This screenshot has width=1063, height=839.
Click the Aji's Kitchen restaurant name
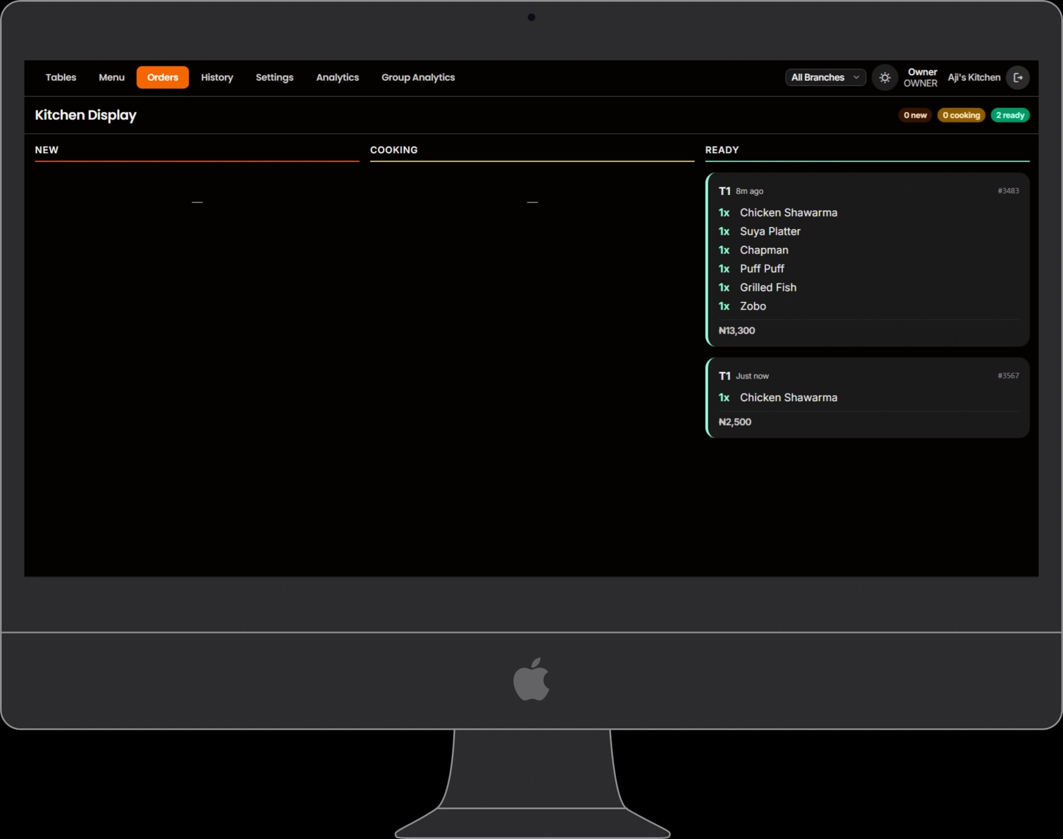[974, 77]
